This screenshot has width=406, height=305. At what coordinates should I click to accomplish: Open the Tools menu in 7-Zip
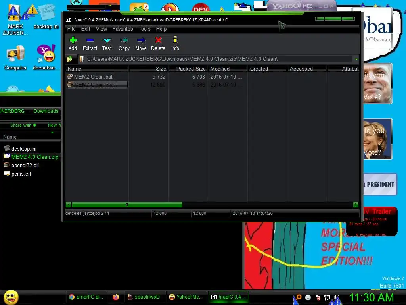point(144,29)
